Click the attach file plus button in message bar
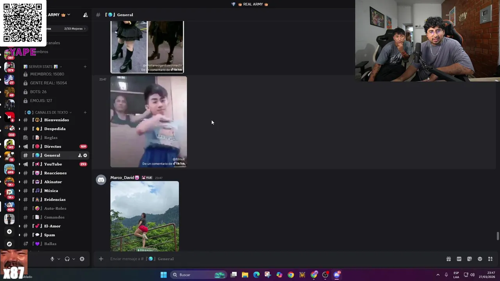This screenshot has height=281, width=500. [101, 259]
